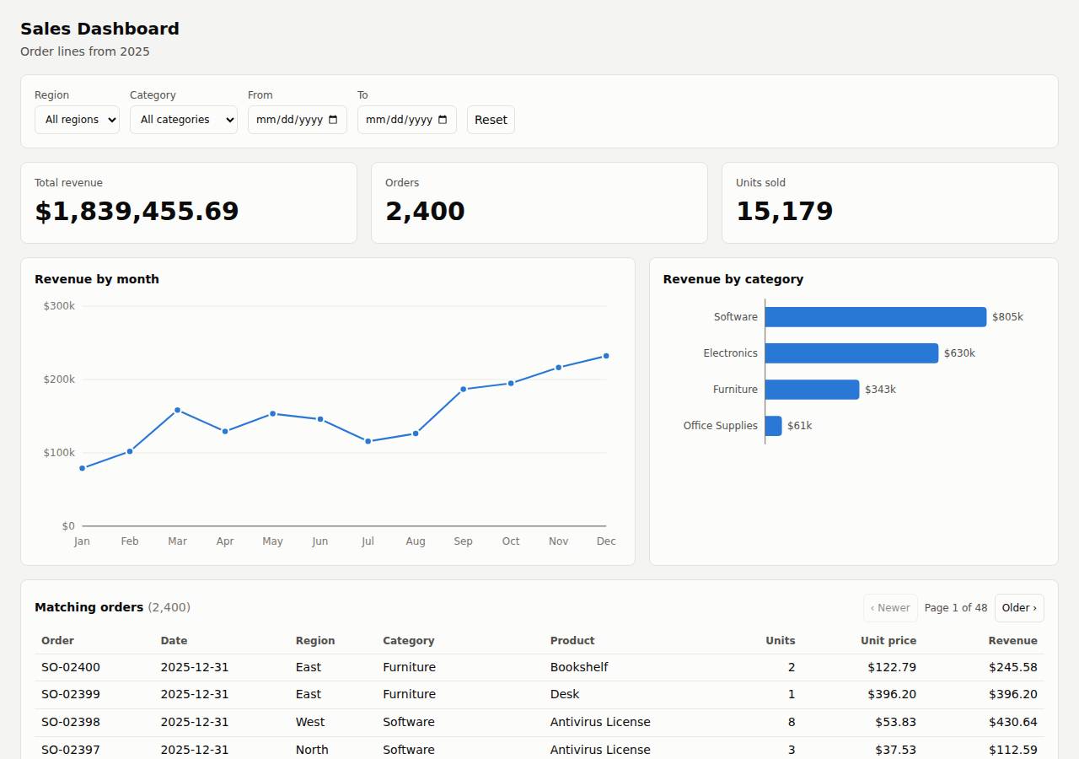Click North region in the SO-02397 row
The image size is (1079, 759).
(312, 750)
